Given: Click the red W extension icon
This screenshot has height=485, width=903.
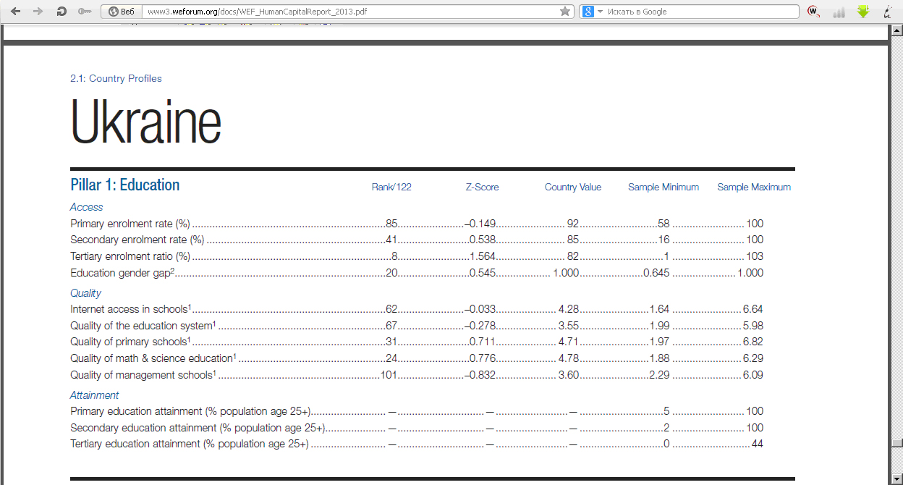Looking at the screenshot, I should (813, 12).
